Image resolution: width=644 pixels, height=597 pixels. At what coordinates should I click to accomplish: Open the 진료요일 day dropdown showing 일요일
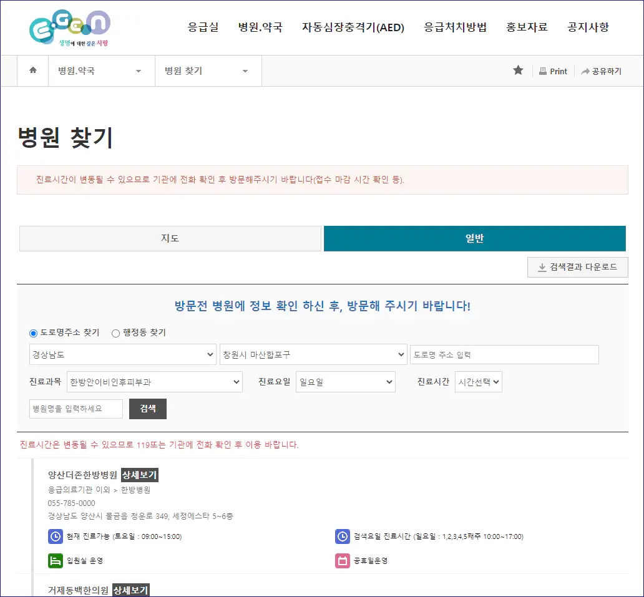[x=345, y=382]
